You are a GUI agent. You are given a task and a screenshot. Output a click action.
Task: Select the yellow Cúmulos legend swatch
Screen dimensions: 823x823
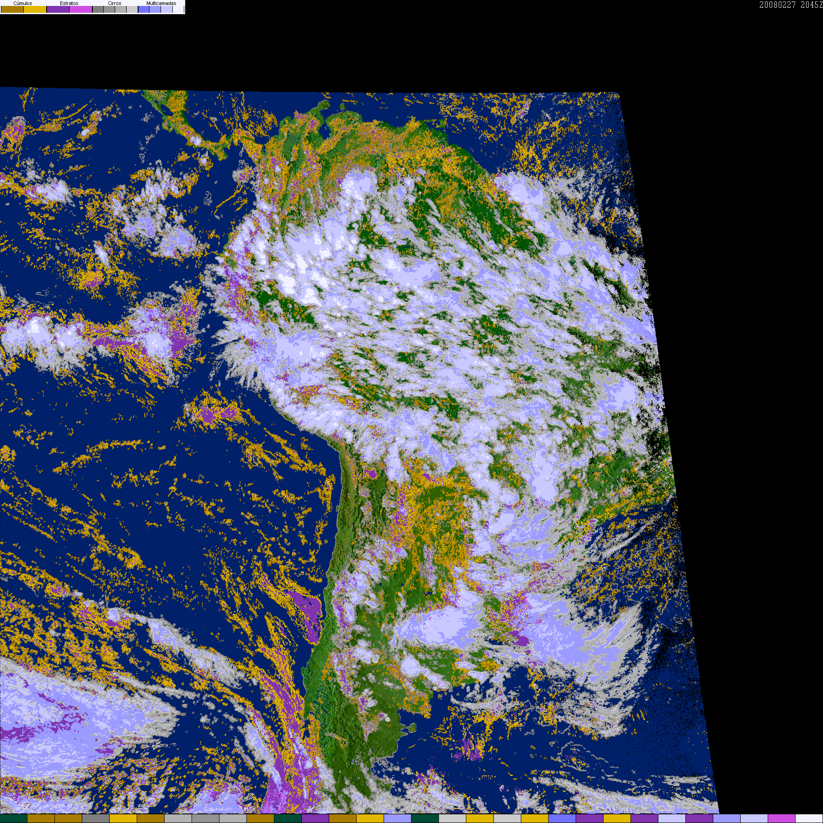[35, 9]
